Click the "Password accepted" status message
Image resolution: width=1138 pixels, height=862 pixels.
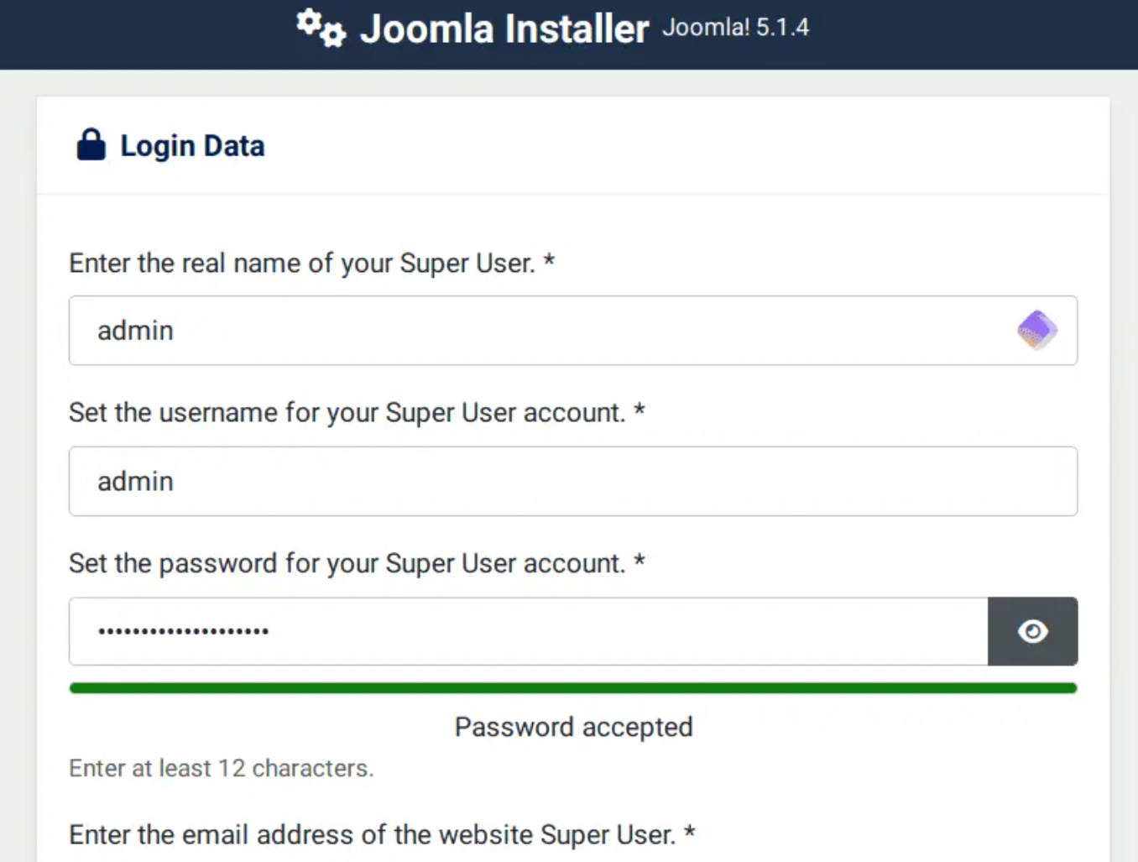tap(573, 727)
